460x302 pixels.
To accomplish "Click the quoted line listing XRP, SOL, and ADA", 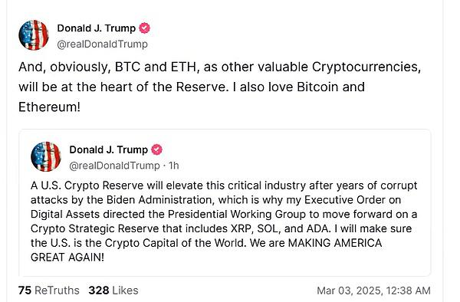I will pos(222,228).
